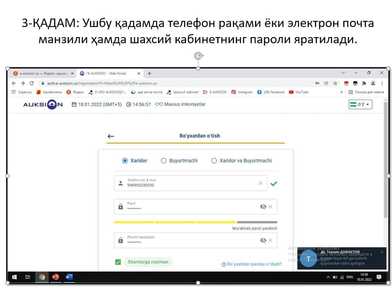The image size is (392, 290).
Task: Click the password key icon in address bar
Action: pos(317,83)
